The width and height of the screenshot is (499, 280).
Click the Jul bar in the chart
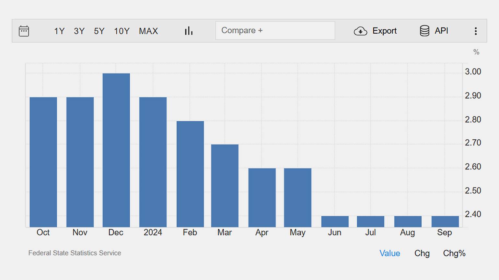click(x=371, y=221)
